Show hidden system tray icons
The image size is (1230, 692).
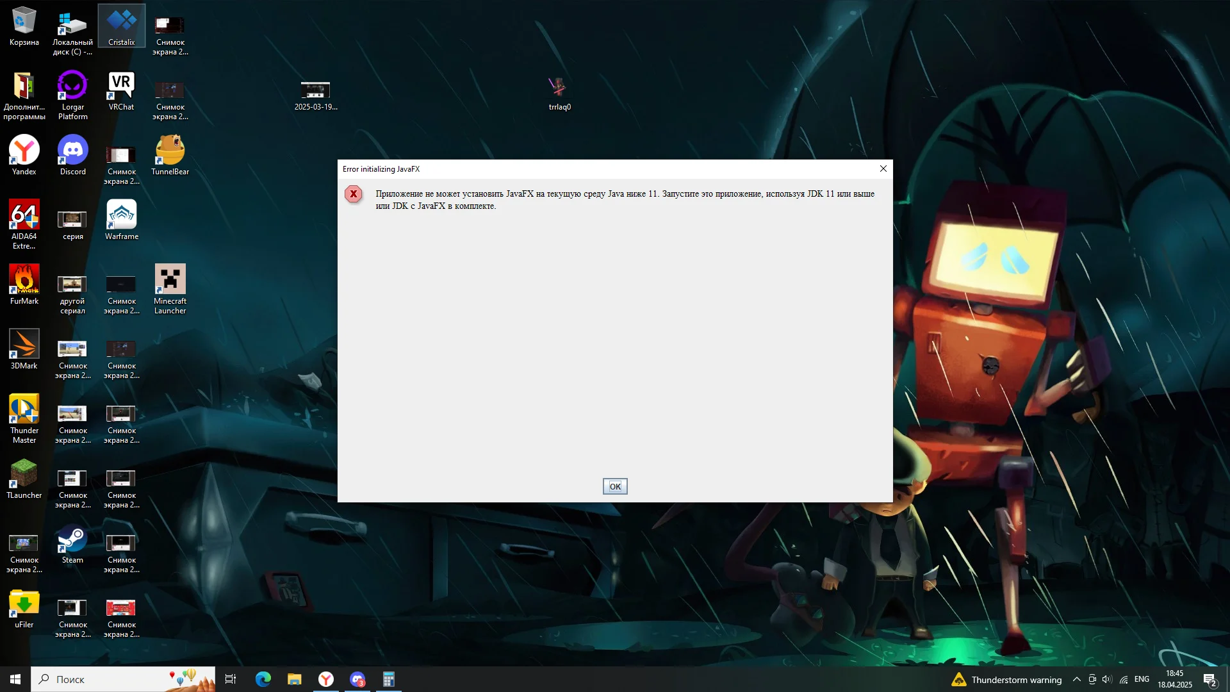coord(1077,680)
